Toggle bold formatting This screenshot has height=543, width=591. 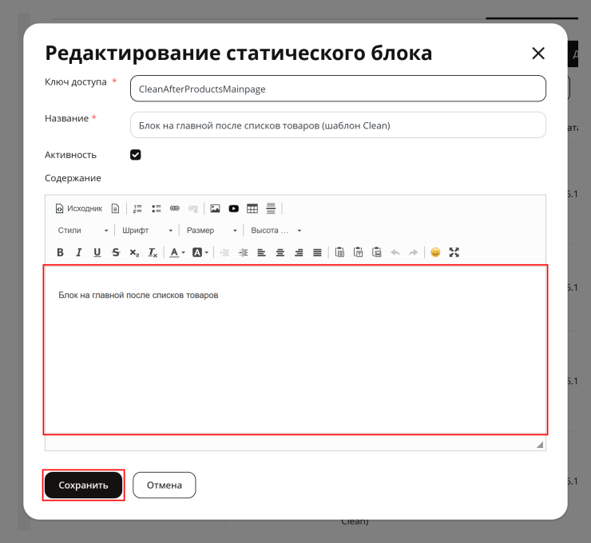point(60,252)
